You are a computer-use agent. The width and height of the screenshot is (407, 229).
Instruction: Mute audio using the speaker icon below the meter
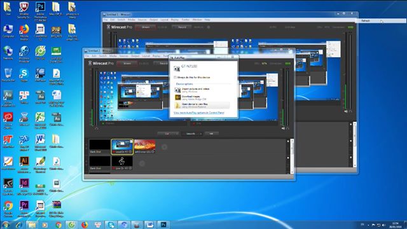[283, 128]
